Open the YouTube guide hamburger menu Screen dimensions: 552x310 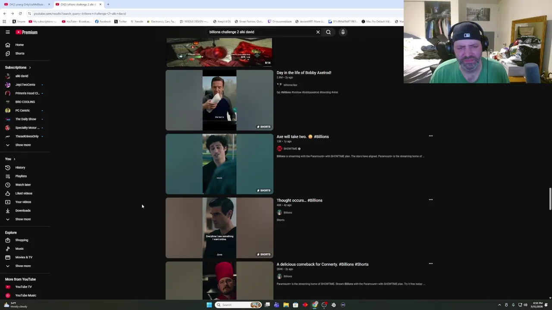point(7,32)
